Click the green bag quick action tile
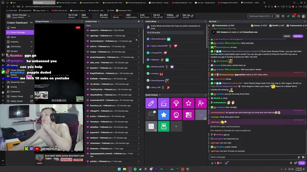This screenshot has width=307, height=172. pyautogui.click(x=164, y=126)
